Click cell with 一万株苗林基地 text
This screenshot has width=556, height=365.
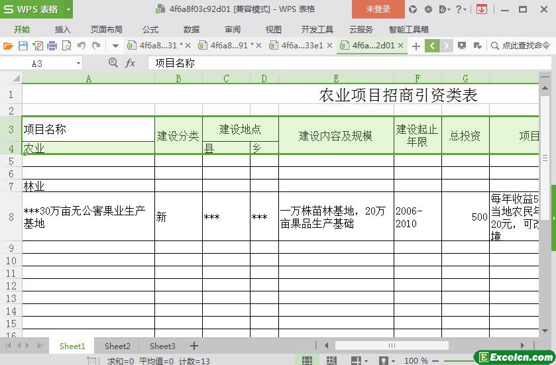[336, 217]
